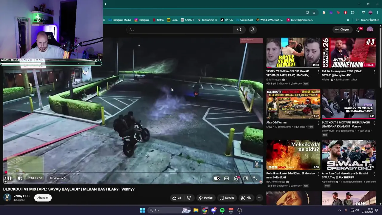Open Voicemeeter from the taskbar
This screenshot has width=382, height=215.
click(231, 210)
